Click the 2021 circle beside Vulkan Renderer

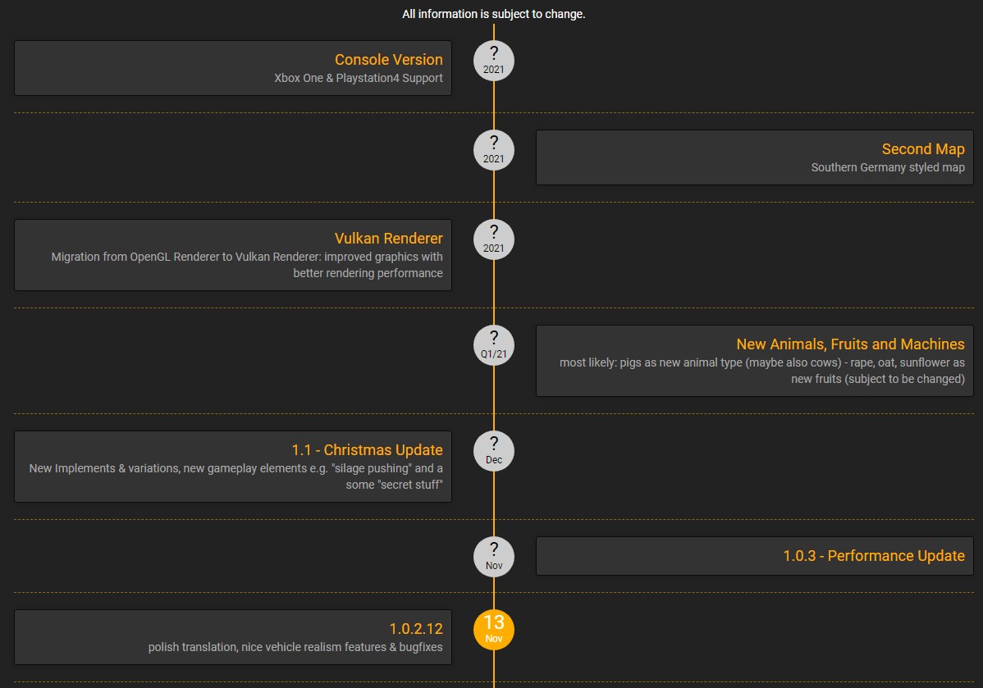pyautogui.click(x=493, y=239)
